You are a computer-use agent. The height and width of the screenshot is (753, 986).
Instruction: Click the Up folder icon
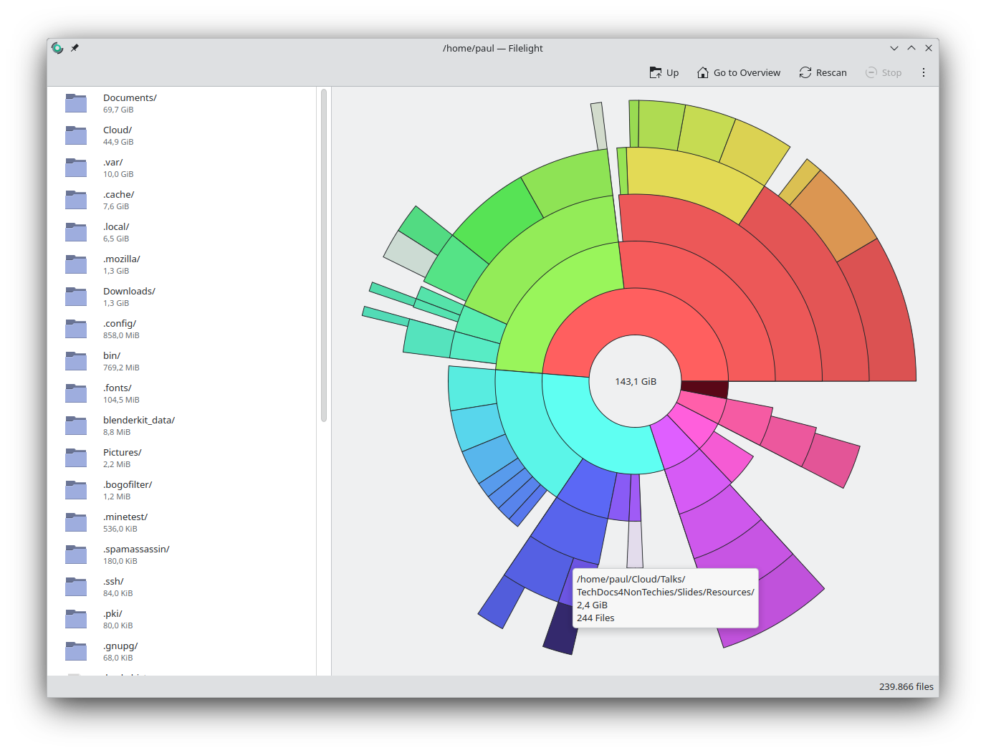[655, 72]
